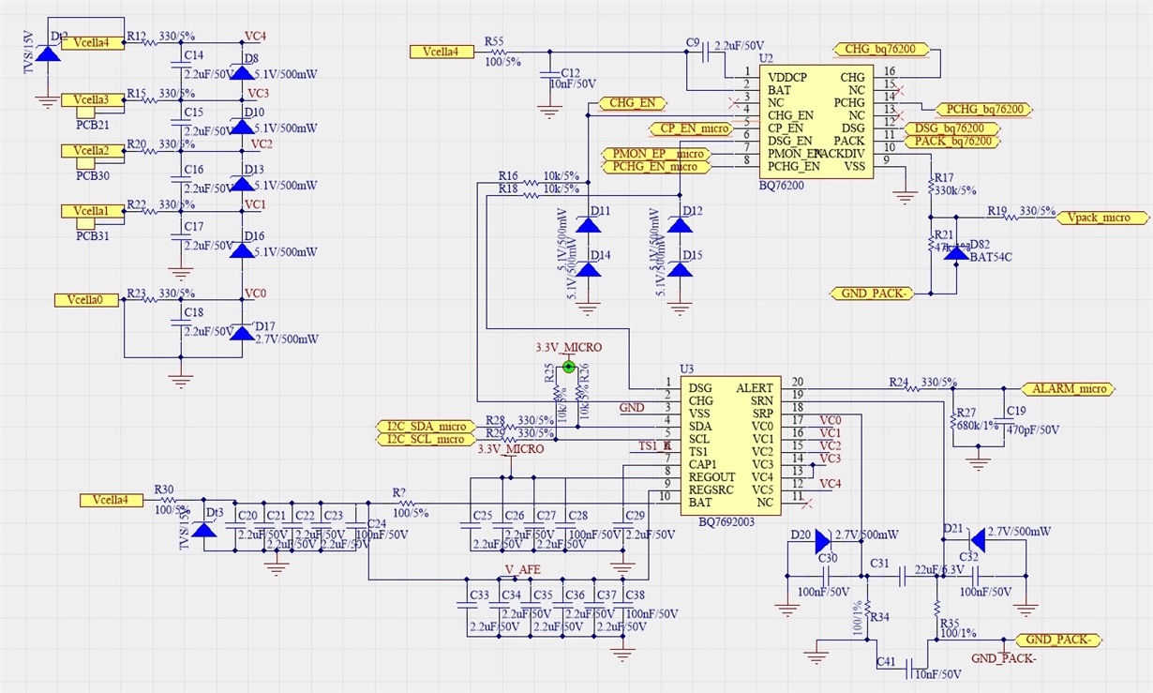Select resistor R19 symbol
Image resolution: width=1153 pixels, height=693 pixels.
[x=1011, y=218]
